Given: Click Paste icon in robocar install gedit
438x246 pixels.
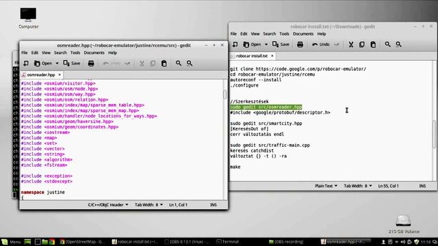Looking at the screenshot, I should point(373,44).
